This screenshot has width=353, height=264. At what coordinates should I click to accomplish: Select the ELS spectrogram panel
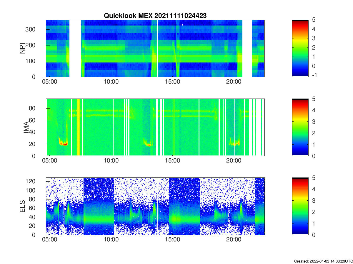[x=155, y=206]
